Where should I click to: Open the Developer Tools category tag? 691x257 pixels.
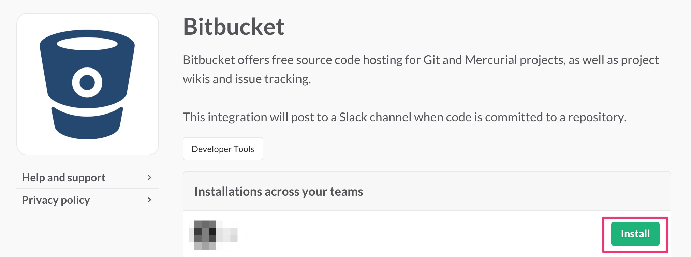223,149
